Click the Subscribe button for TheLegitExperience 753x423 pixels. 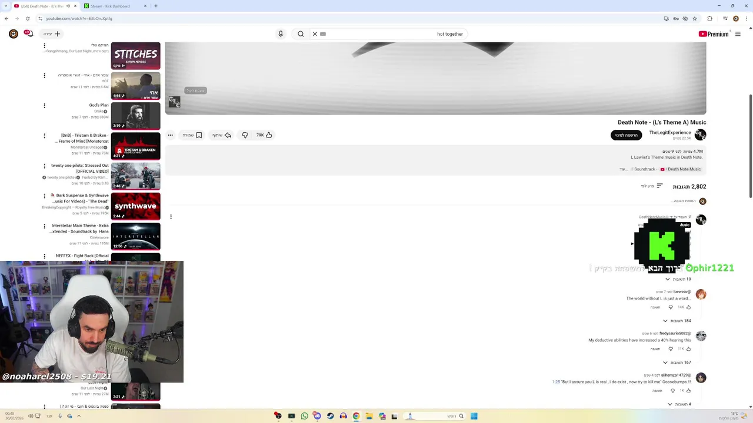[627, 135]
